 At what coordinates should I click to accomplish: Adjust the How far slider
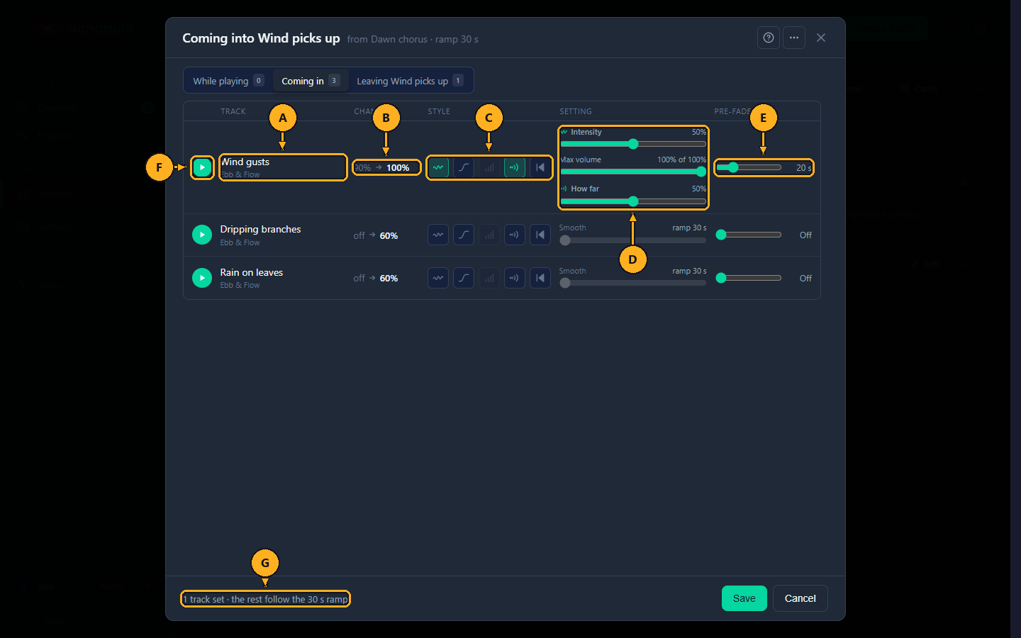tap(633, 201)
